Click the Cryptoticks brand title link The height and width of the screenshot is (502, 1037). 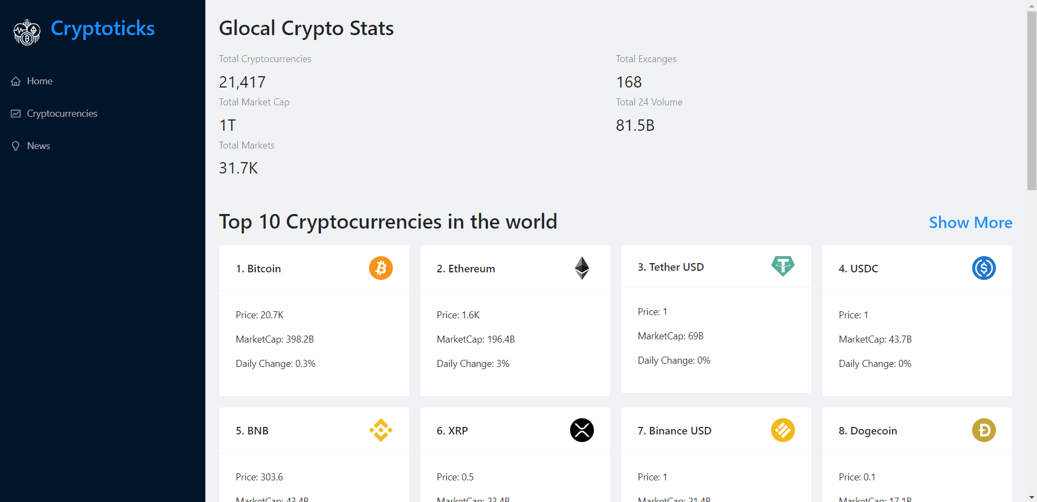tap(103, 29)
